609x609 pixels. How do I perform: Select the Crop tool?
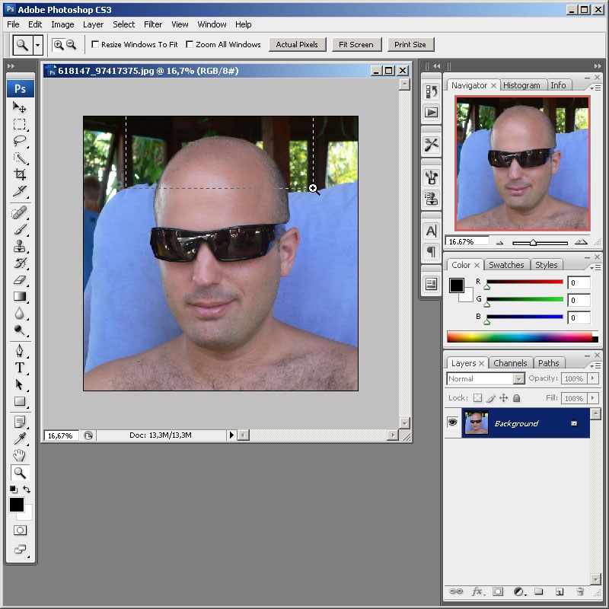click(20, 174)
